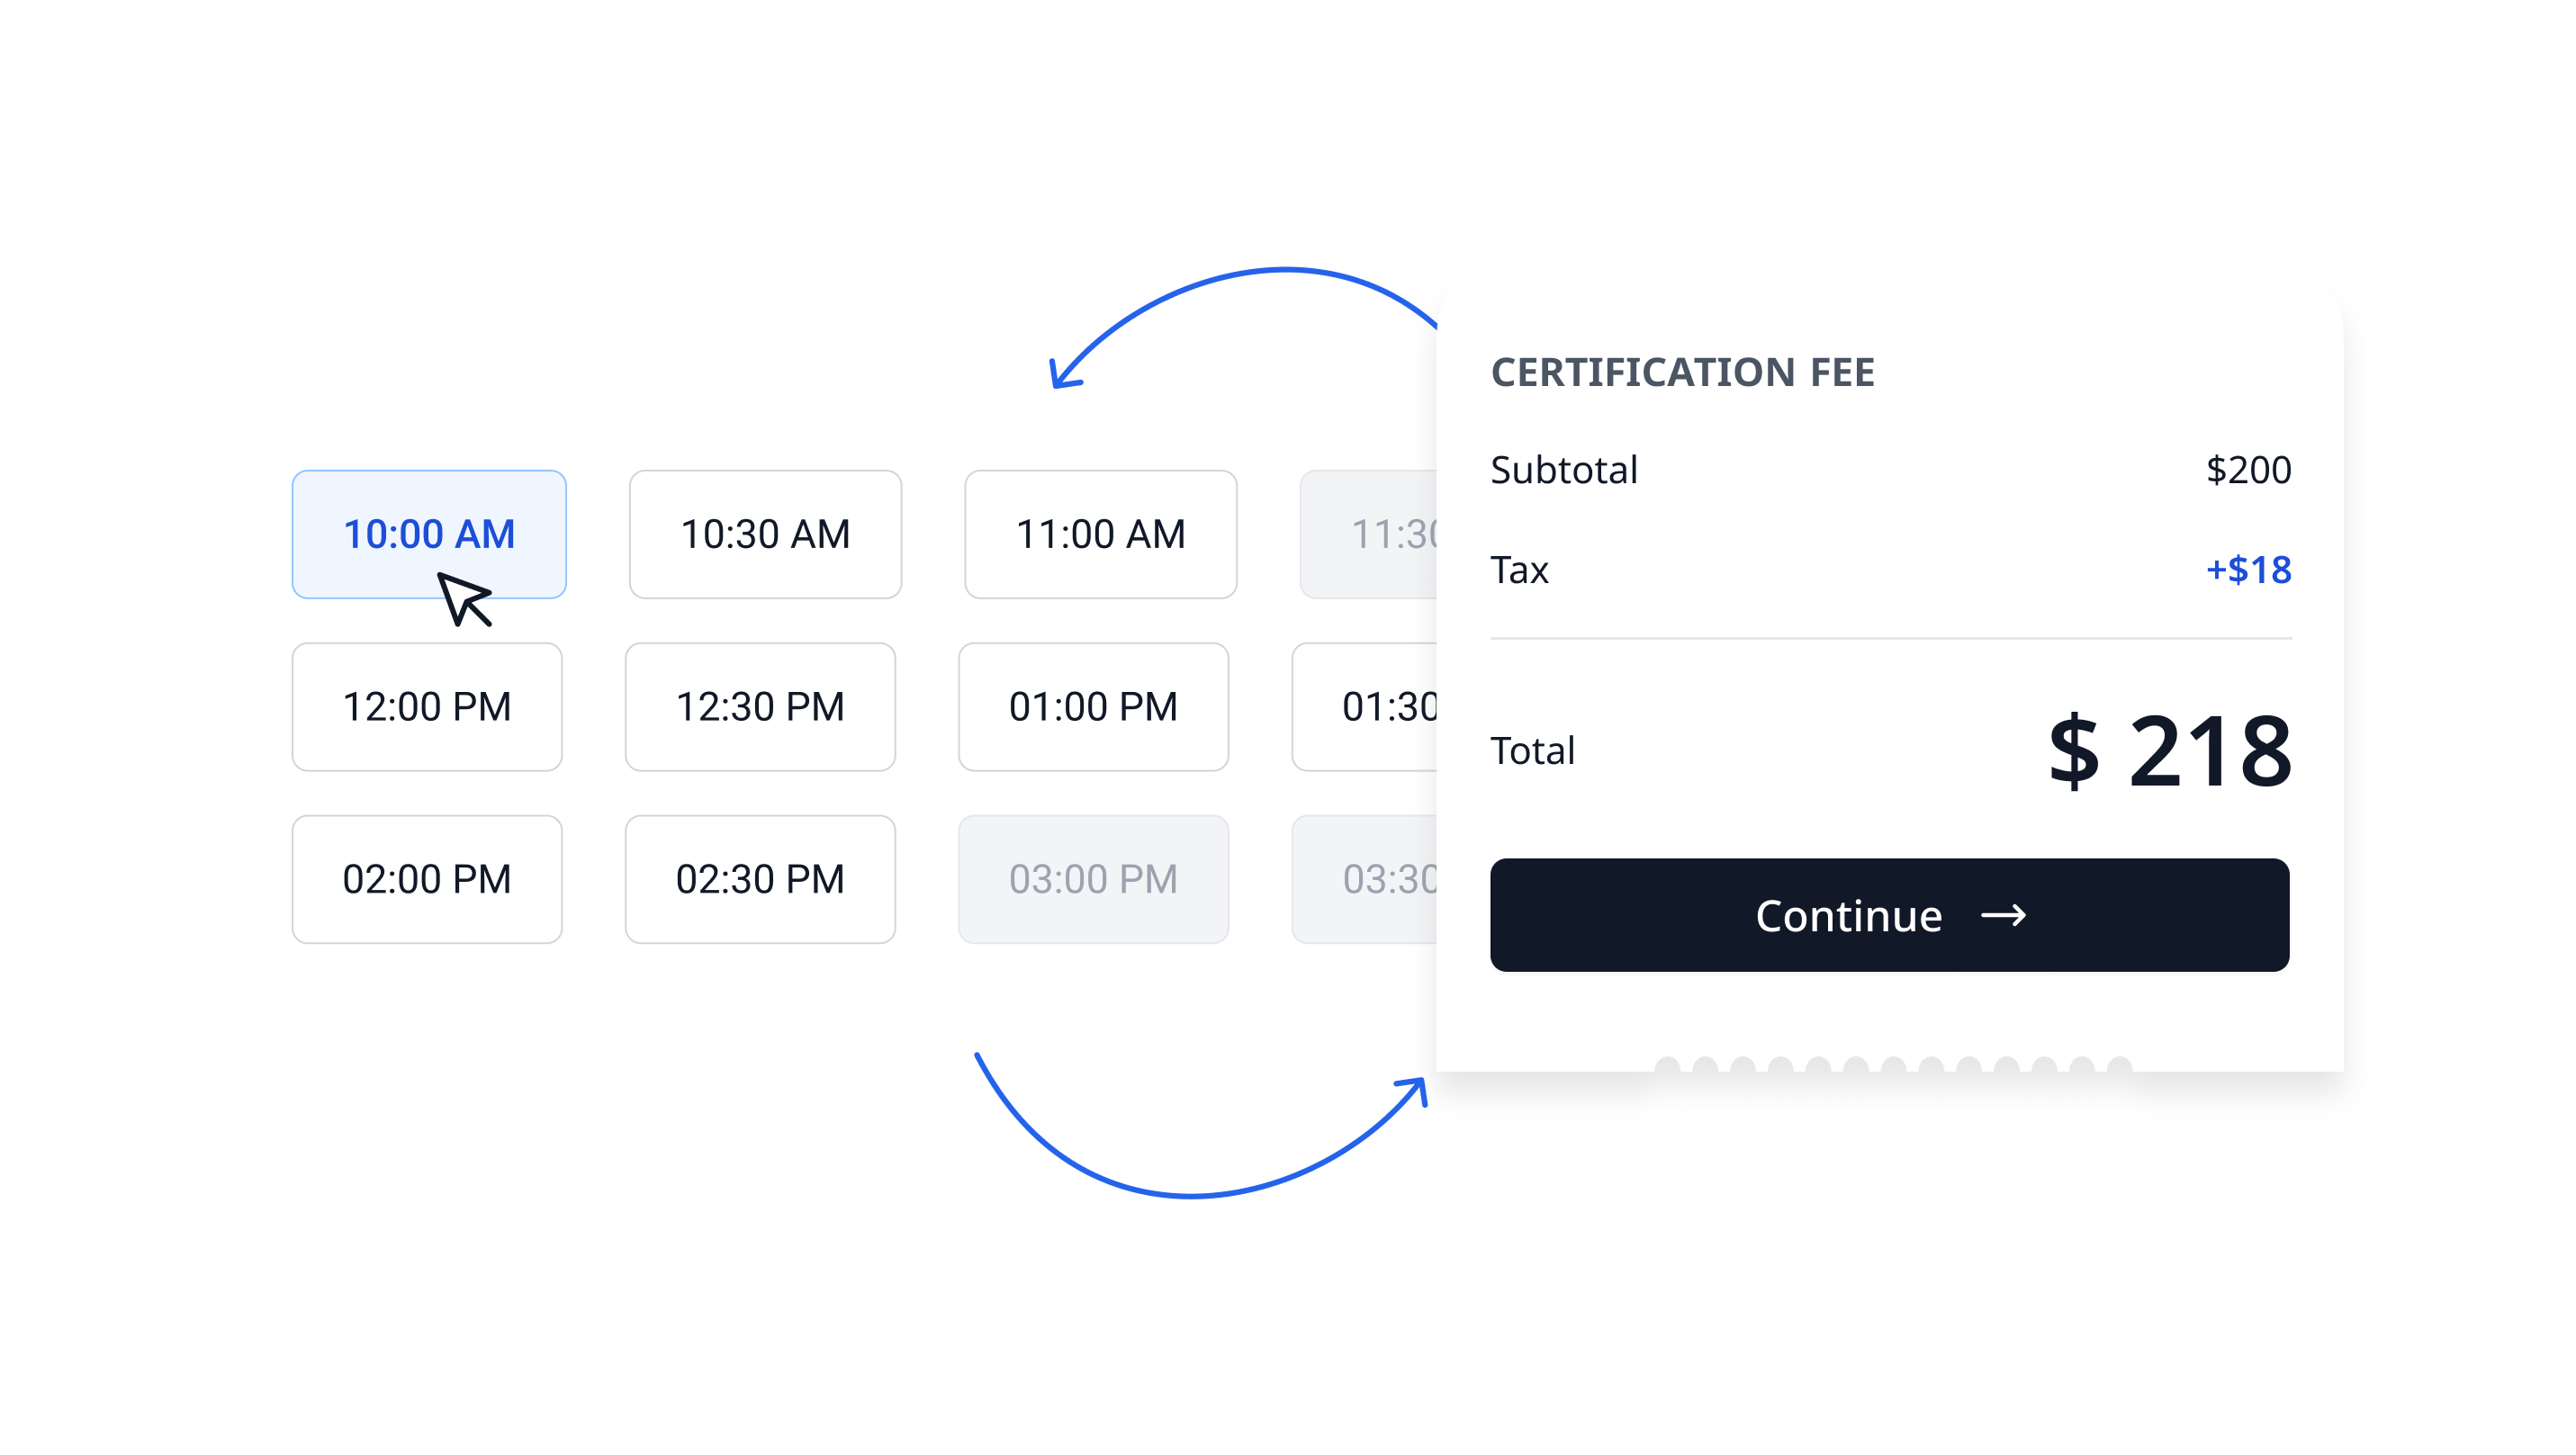Click the Certification Fee heading
Viewport: 2576px width, 1455px height.
[x=1683, y=372]
